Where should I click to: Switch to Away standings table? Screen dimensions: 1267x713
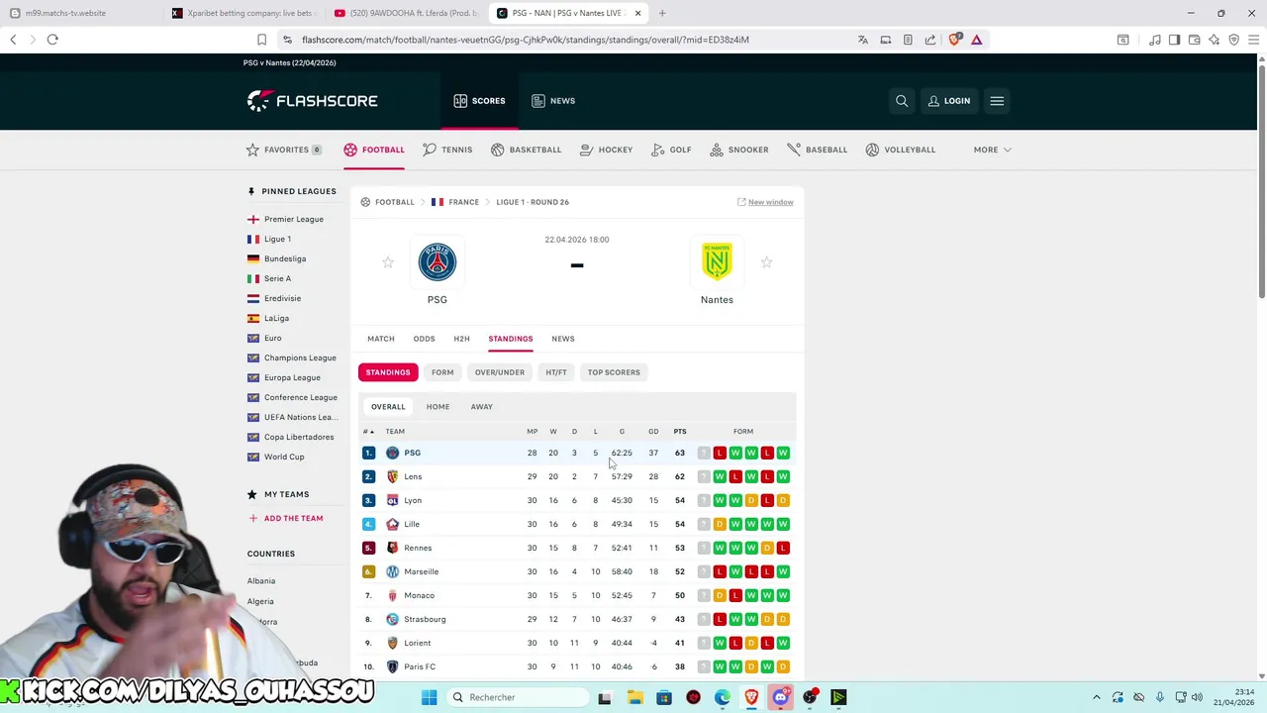click(481, 407)
